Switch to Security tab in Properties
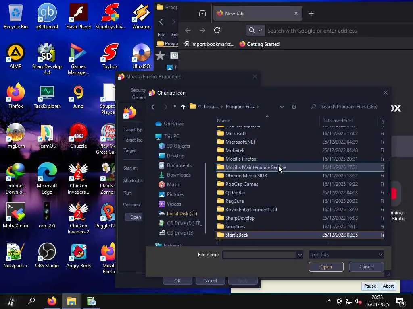 138,90
